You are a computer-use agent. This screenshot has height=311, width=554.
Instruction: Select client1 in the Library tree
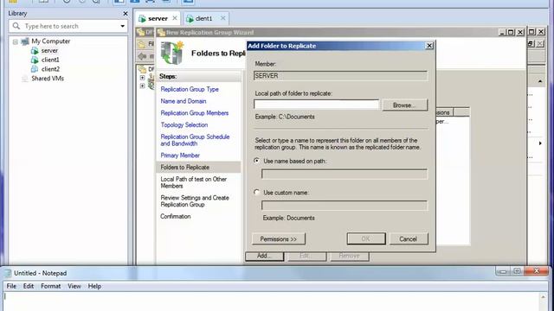point(50,60)
